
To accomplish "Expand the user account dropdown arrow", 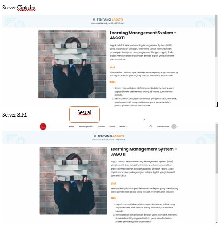I will point(178,127).
